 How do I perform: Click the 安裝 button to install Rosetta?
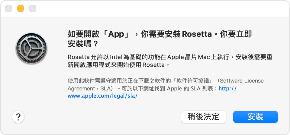256,117
